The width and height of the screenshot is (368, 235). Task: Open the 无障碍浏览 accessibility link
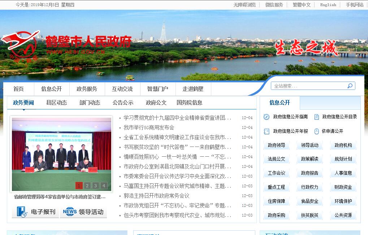tap(244, 5)
